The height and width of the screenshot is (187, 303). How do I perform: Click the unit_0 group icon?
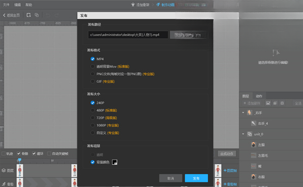click(250, 134)
